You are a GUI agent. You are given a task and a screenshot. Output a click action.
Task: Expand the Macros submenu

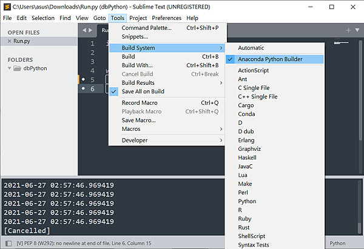point(166,129)
